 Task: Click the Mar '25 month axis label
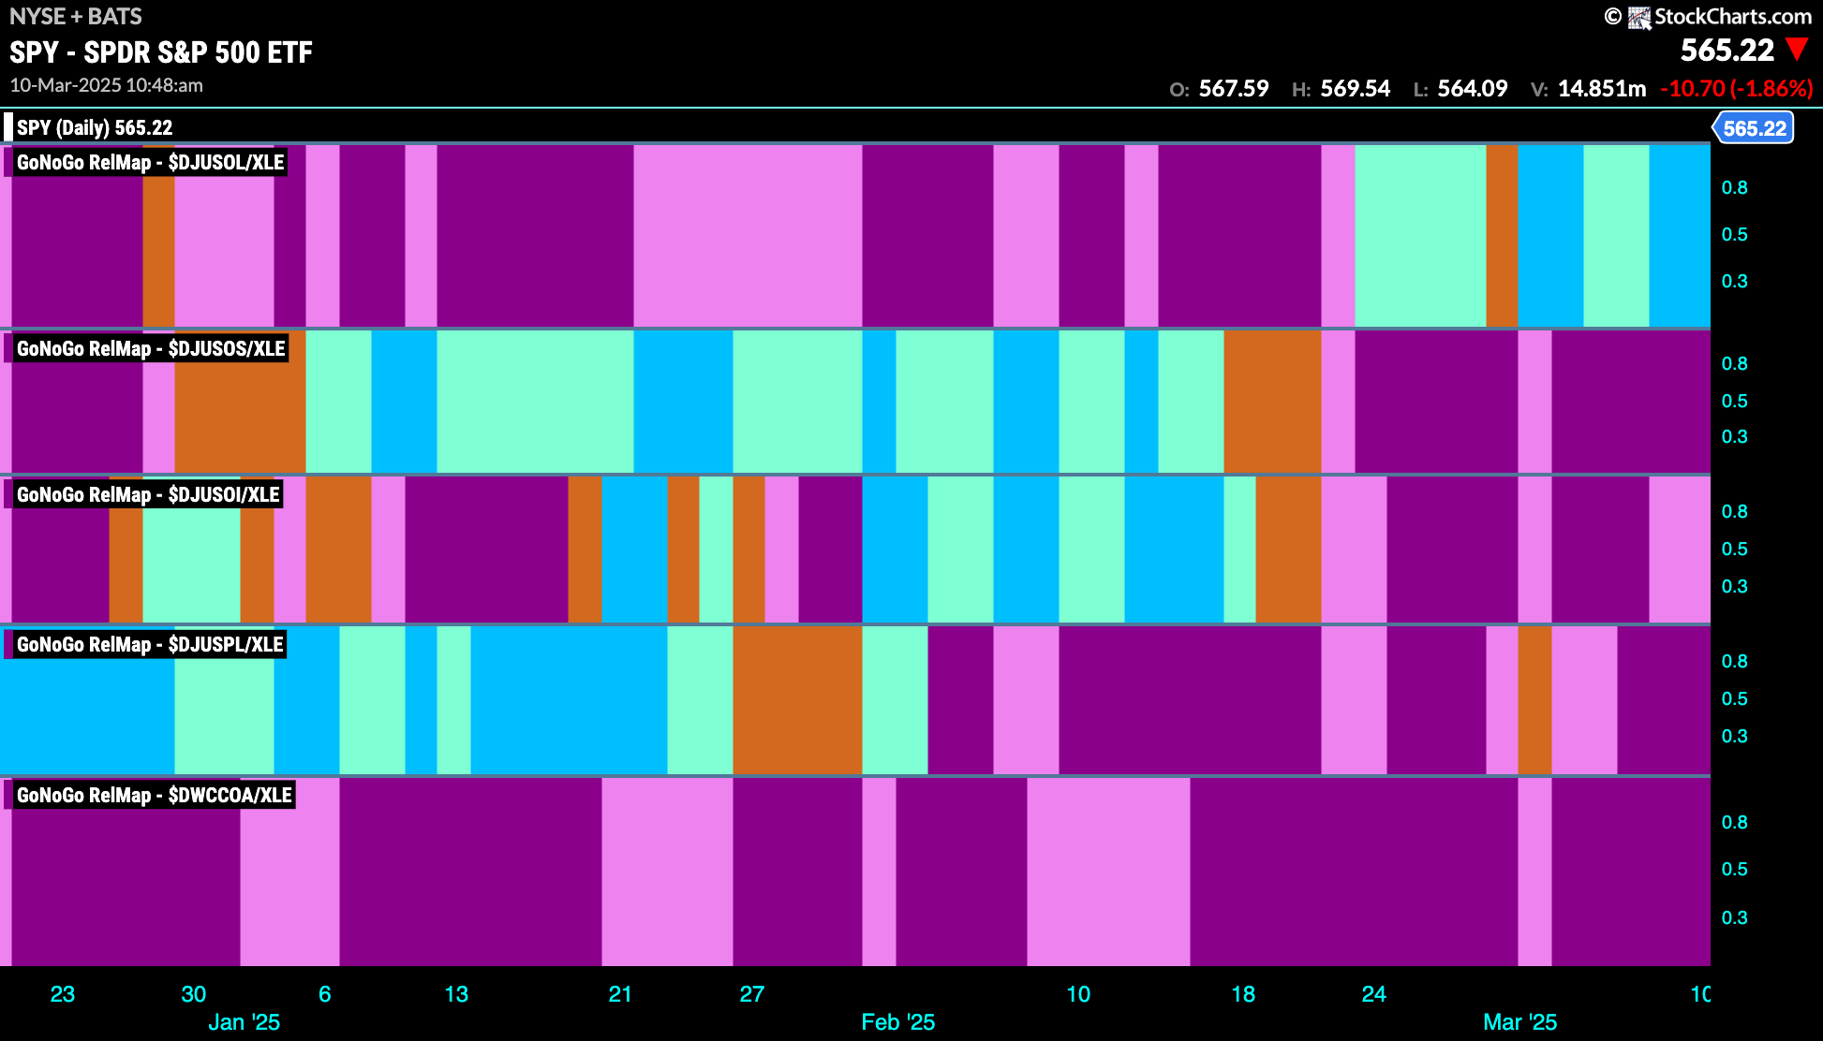point(1519,1022)
